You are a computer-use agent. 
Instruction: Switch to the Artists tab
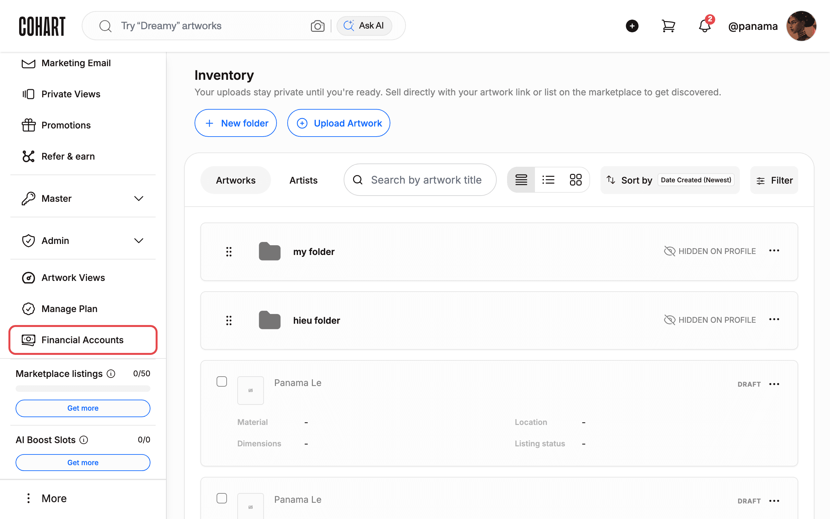click(303, 180)
